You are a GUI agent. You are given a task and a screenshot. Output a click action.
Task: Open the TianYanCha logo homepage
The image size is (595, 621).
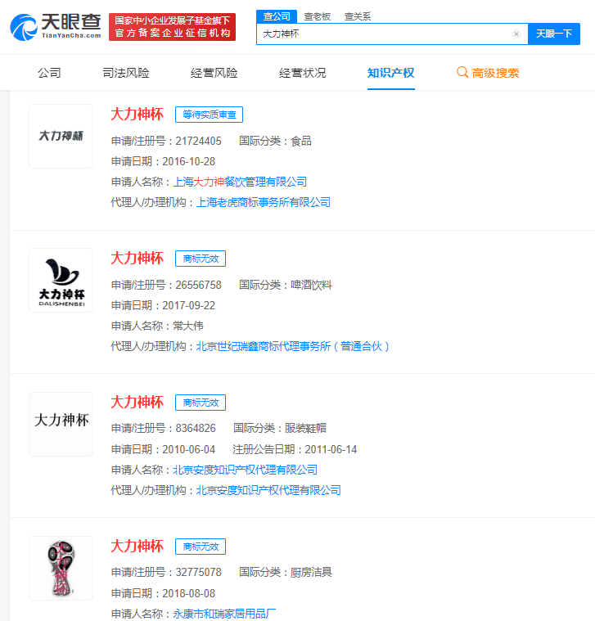coord(56,27)
